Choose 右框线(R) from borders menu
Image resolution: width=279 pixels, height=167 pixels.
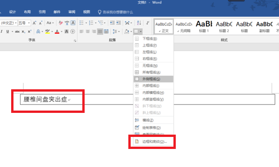(153, 59)
